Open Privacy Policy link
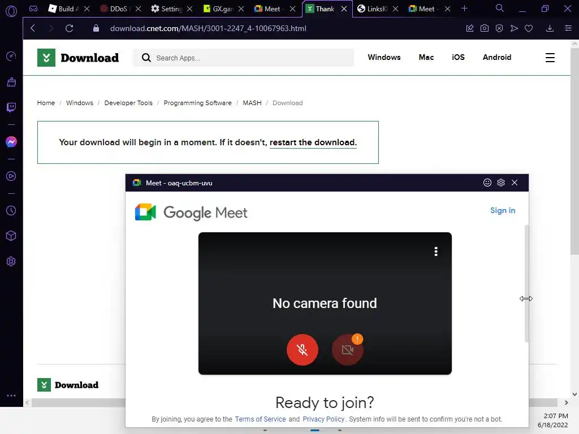Image resolution: width=579 pixels, height=434 pixels. [323, 419]
